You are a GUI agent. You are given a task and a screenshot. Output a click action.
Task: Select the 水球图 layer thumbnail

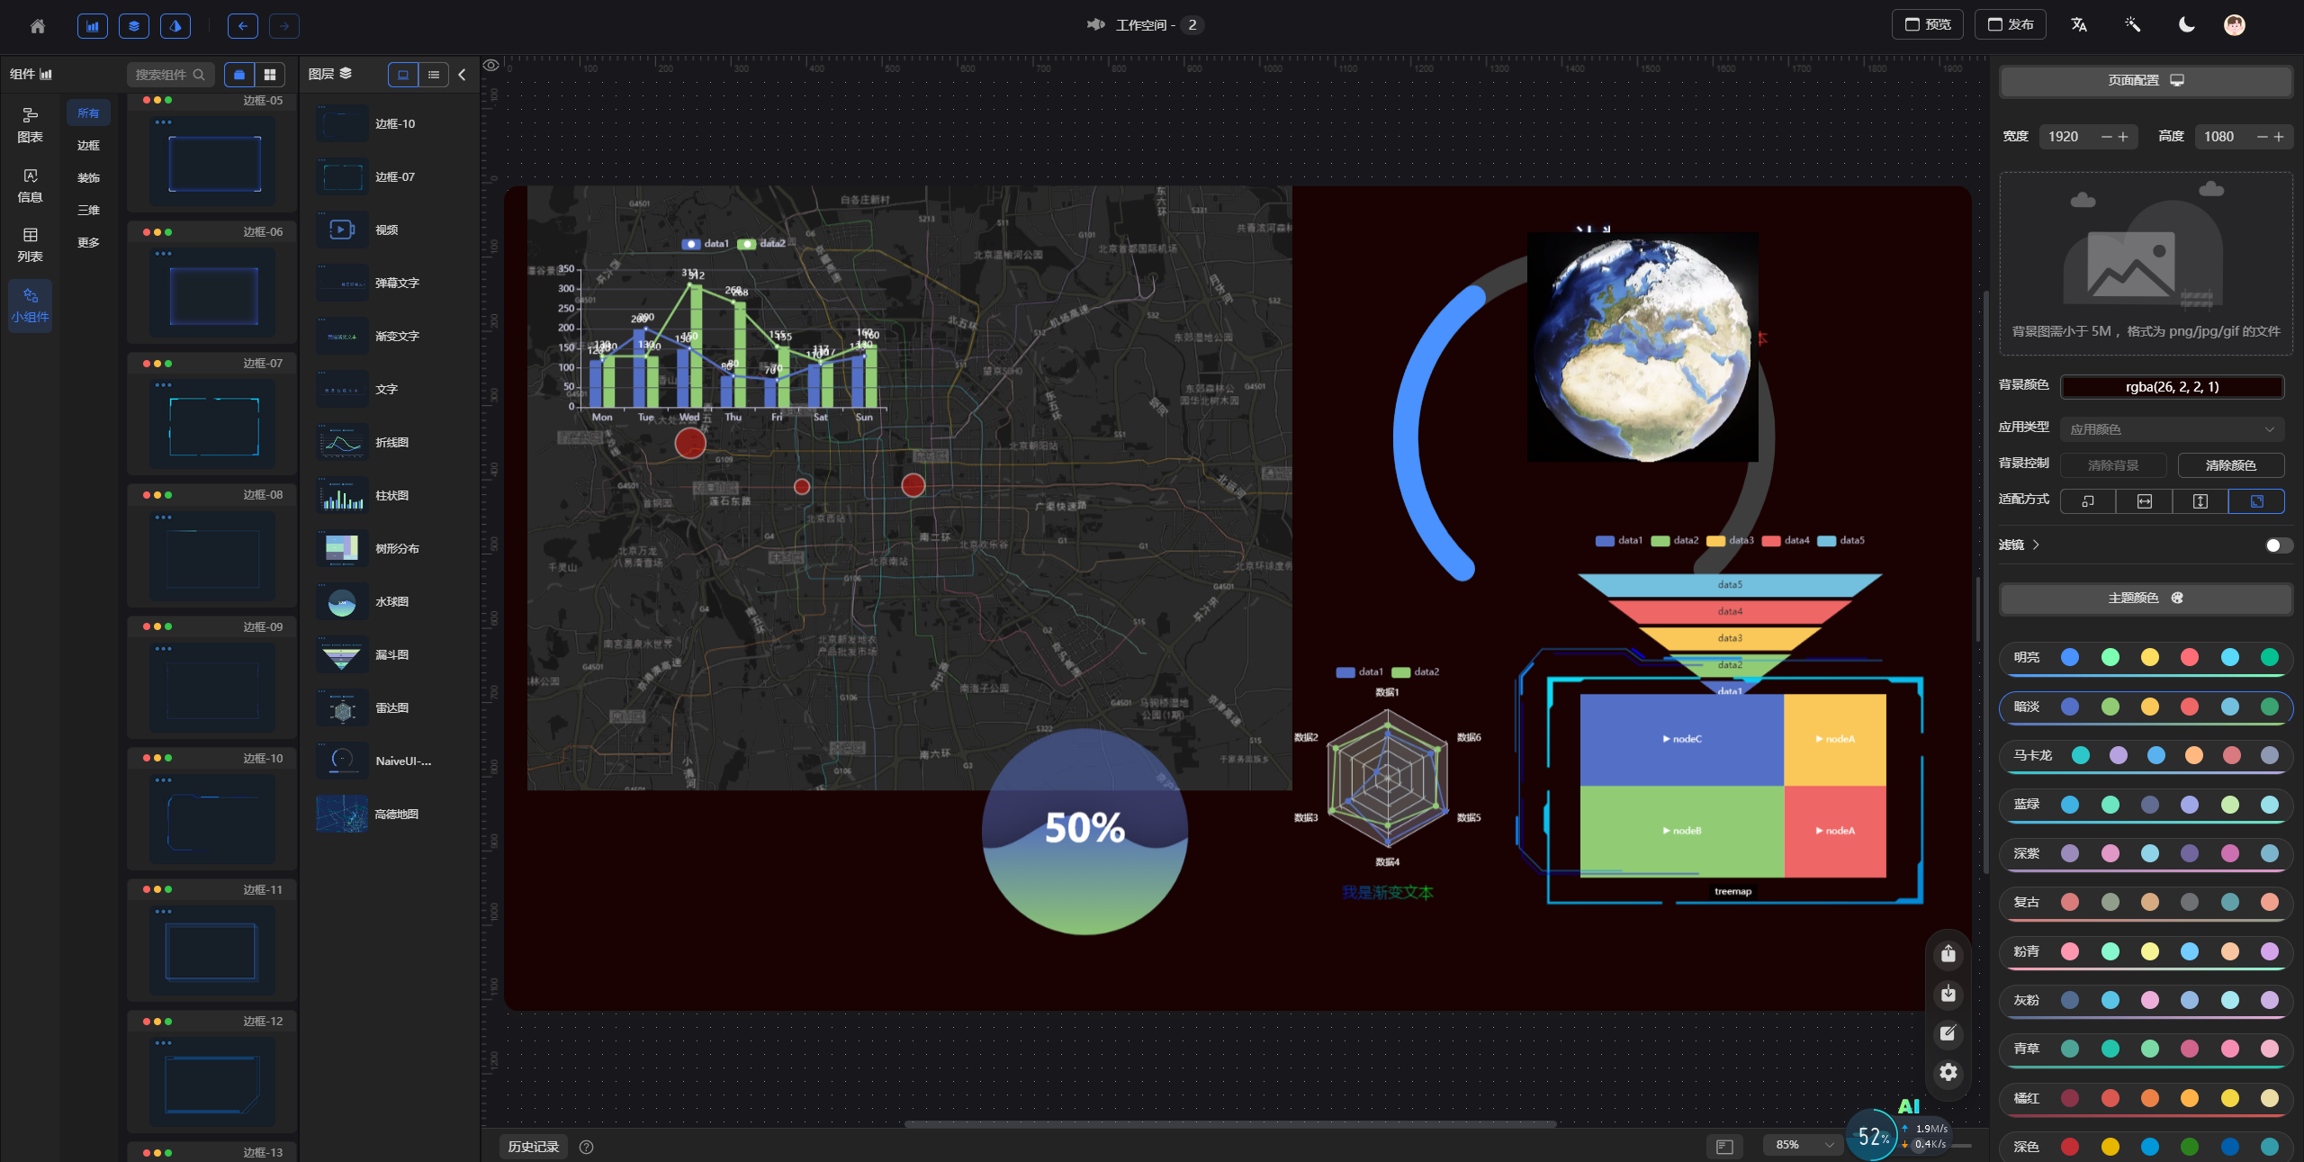(x=342, y=601)
